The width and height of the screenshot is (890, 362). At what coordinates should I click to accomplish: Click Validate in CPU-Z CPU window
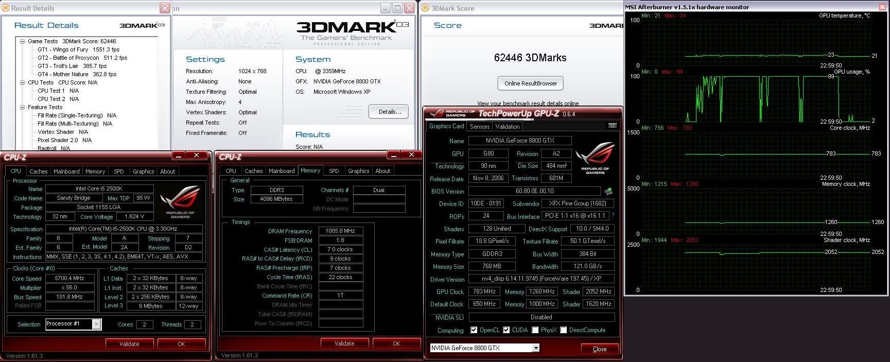(x=130, y=343)
